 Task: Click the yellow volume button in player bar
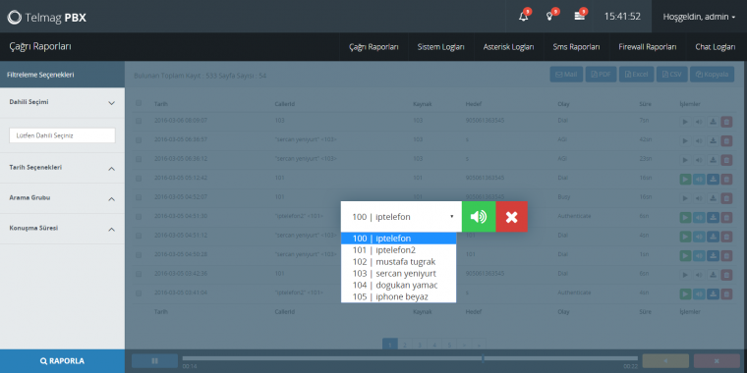pyautogui.click(x=665, y=361)
